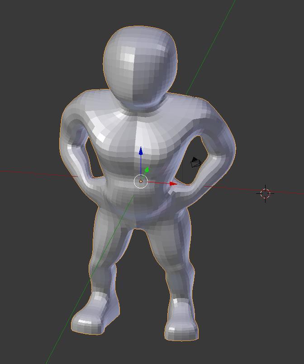
Task: Click the white circle at manipulator center
Action: 141,181
